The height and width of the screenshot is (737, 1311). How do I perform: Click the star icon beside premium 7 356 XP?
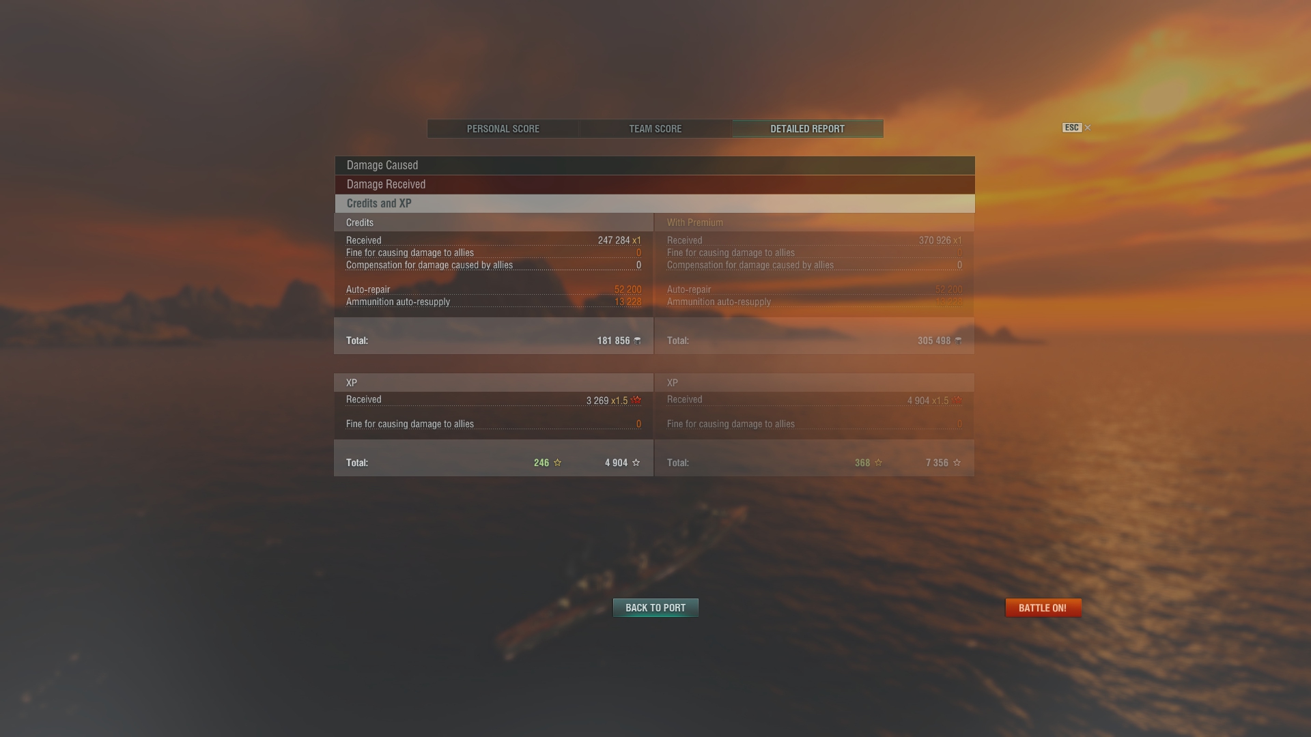957,463
